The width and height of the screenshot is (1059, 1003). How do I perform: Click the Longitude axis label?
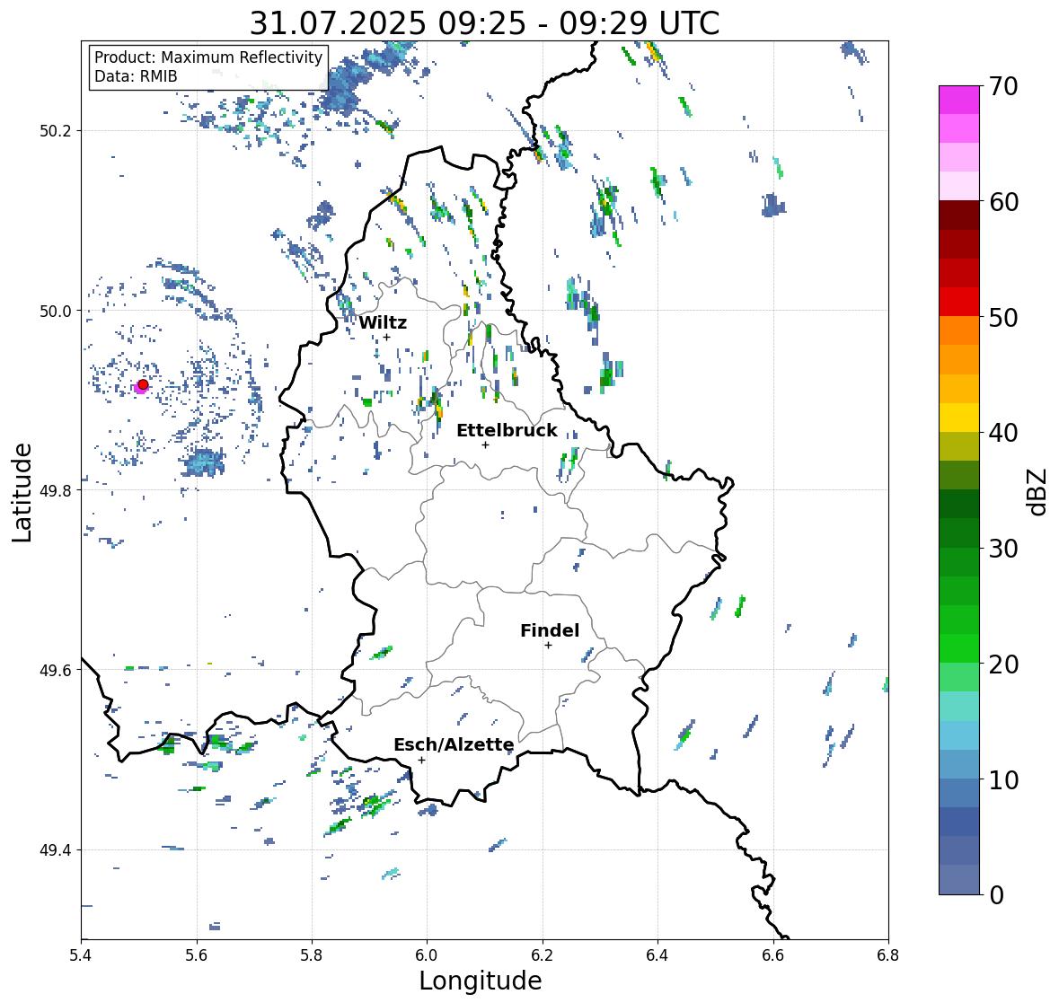point(481,981)
